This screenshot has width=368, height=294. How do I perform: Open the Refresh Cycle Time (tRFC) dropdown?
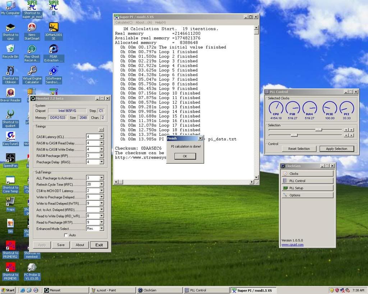coord(101,185)
